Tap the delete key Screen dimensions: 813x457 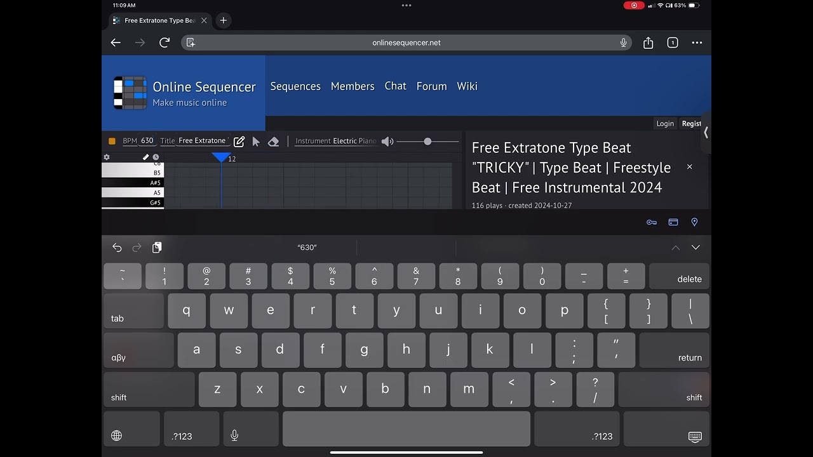(x=679, y=276)
